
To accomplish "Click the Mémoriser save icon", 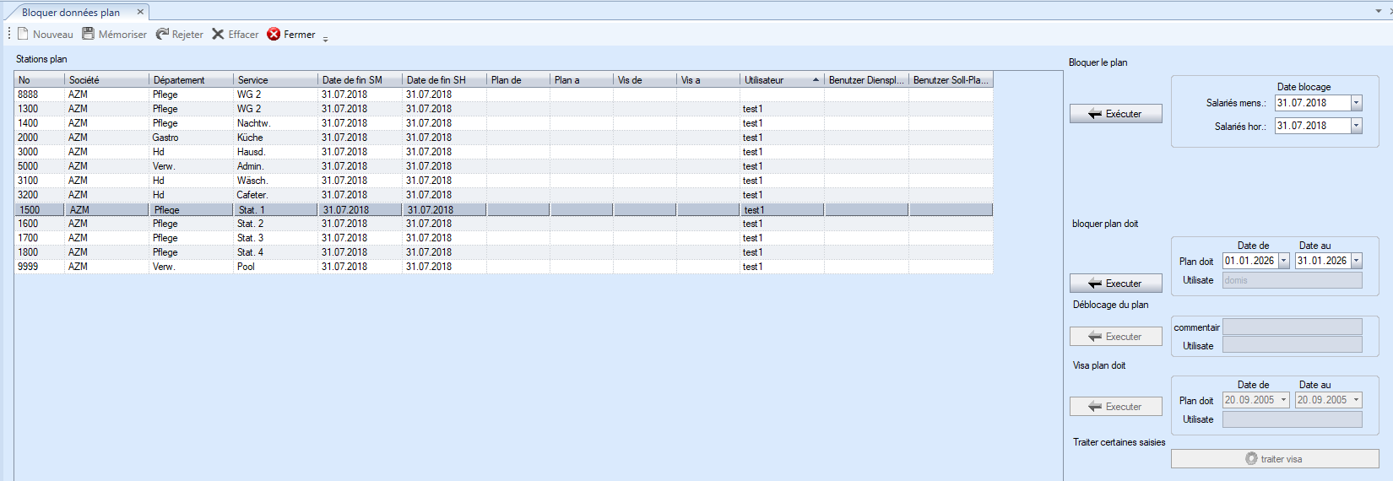I will click(x=88, y=34).
